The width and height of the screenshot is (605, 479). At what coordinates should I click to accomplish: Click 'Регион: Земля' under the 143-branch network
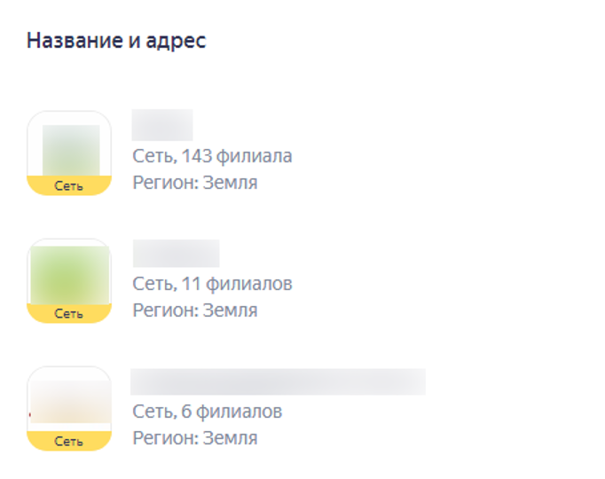[x=195, y=183]
